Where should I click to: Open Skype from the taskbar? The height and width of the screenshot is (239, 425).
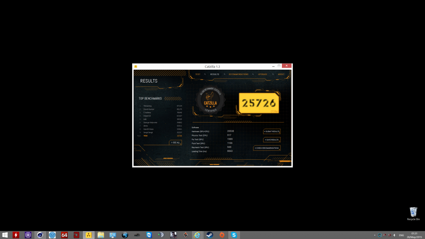coord(234,235)
